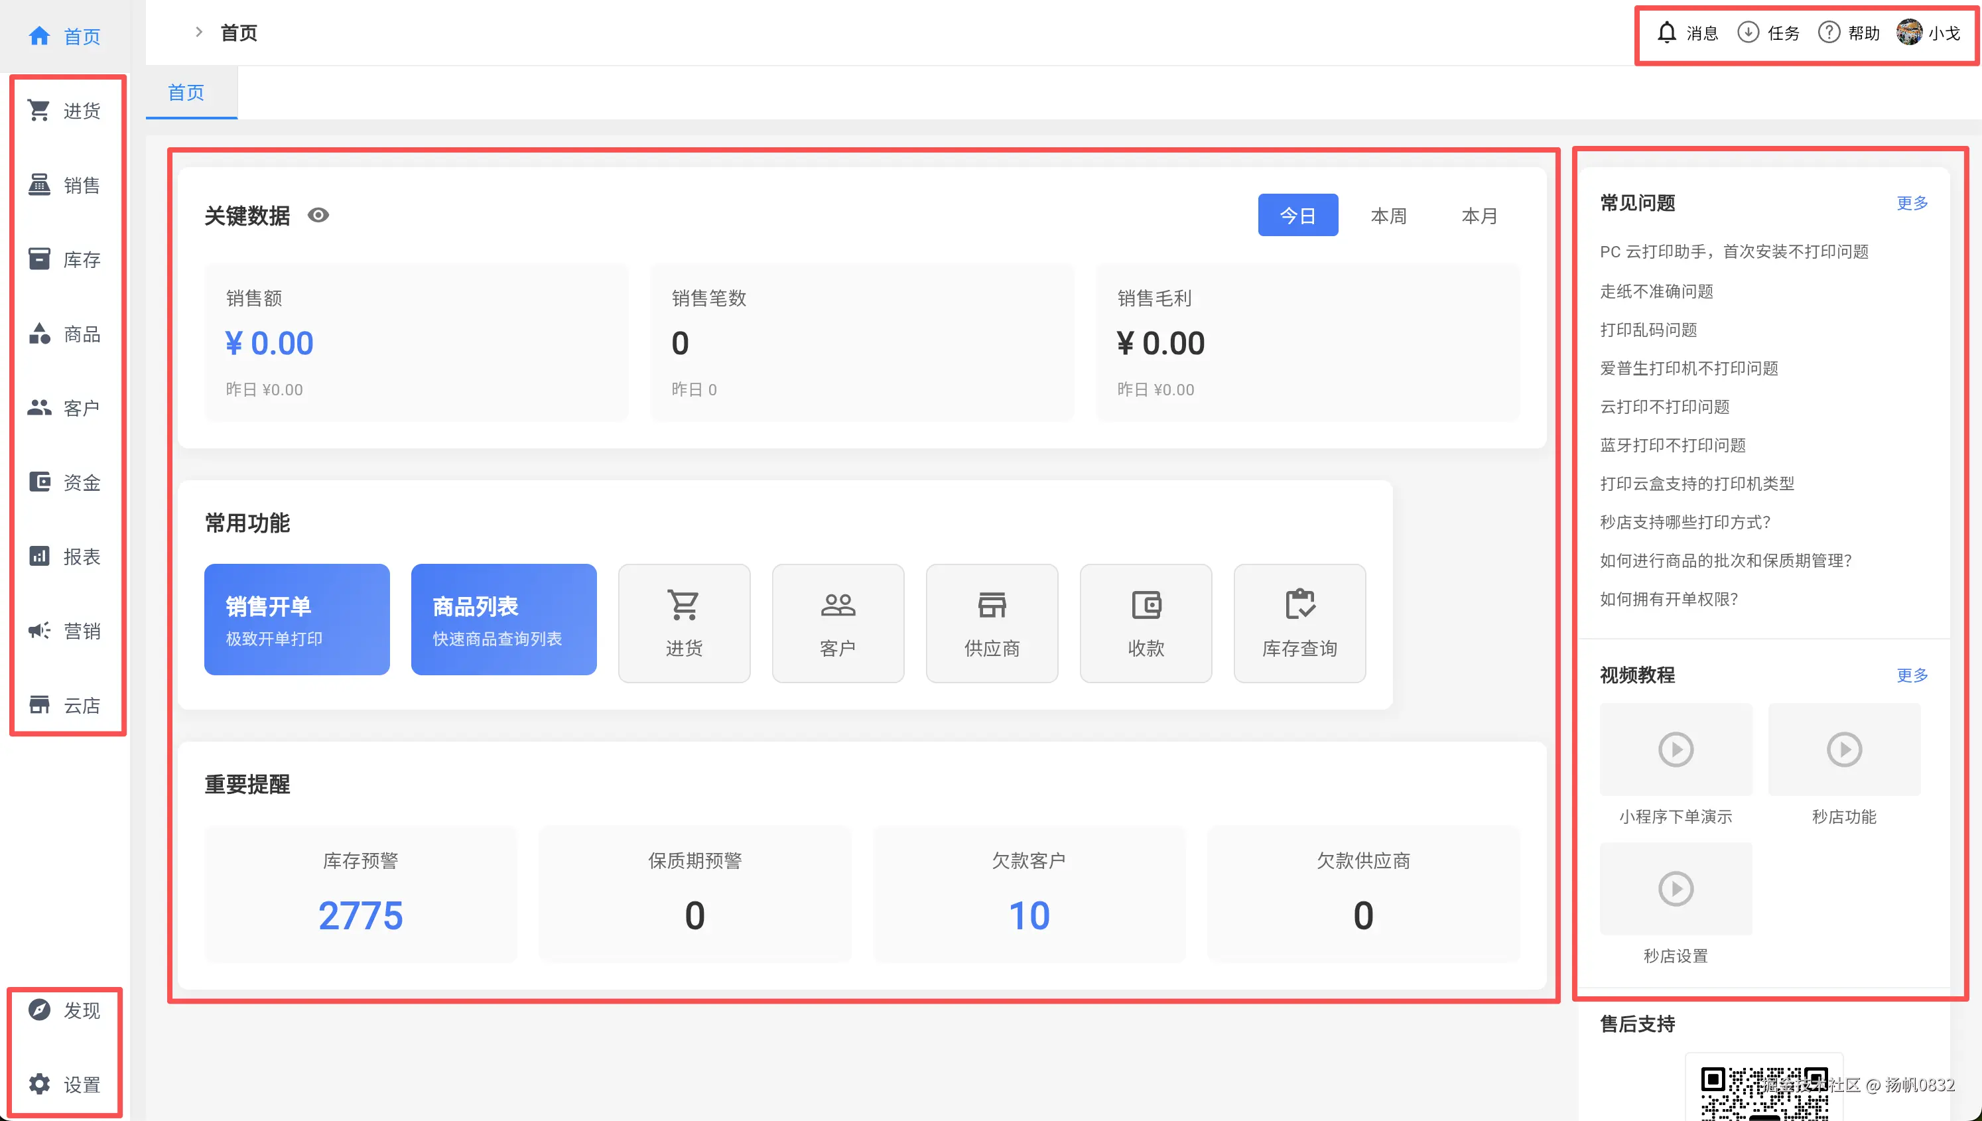Open the 销售 cash register sidebar icon
Image resolution: width=1982 pixels, height=1121 pixels.
pyautogui.click(x=39, y=185)
